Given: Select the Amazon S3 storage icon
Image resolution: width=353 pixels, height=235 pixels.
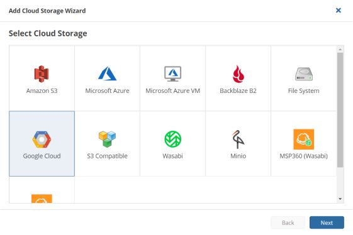Looking at the screenshot, I should pyautogui.click(x=42, y=74).
